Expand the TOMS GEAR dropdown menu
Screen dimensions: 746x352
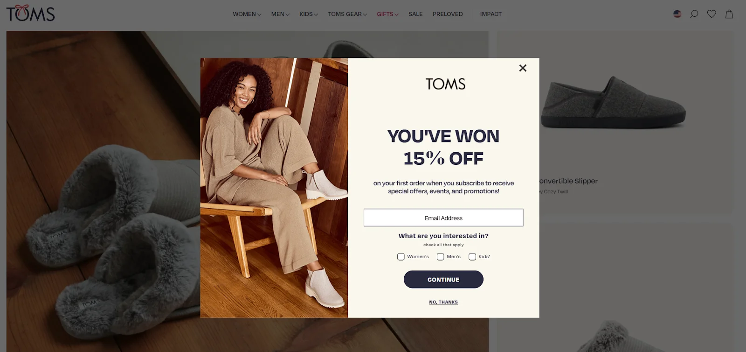pos(347,14)
